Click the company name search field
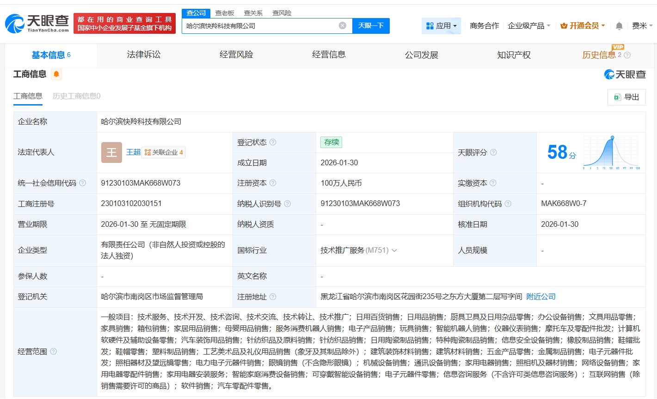 pyautogui.click(x=261, y=26)
